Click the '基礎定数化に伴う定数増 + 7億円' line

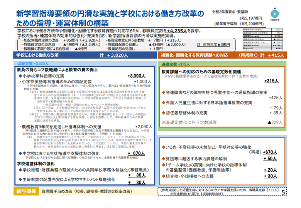pyautogui.click(x=144, y=40)
